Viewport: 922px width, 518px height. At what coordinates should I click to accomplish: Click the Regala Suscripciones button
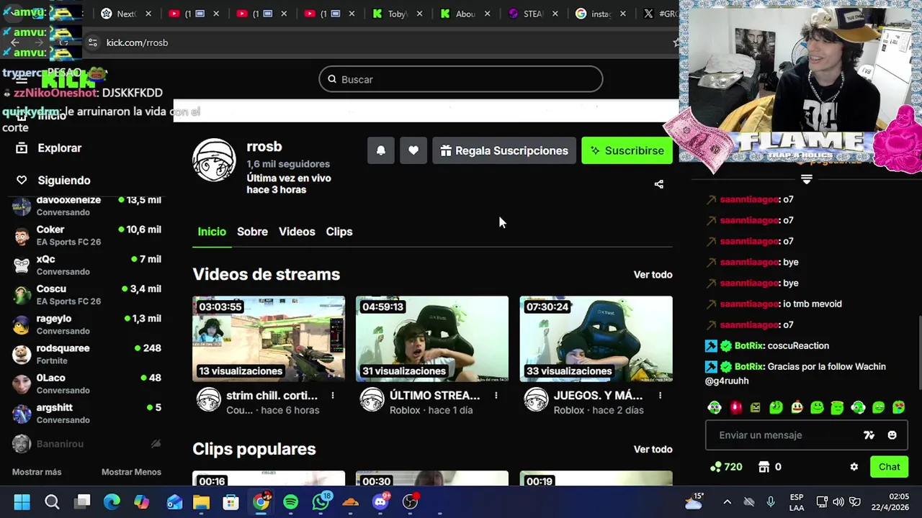(x=504, y=150)
